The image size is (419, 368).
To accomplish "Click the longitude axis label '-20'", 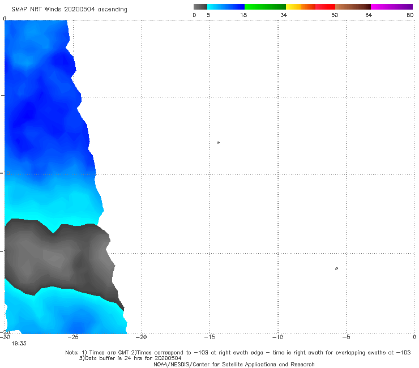I will (141, 337).
